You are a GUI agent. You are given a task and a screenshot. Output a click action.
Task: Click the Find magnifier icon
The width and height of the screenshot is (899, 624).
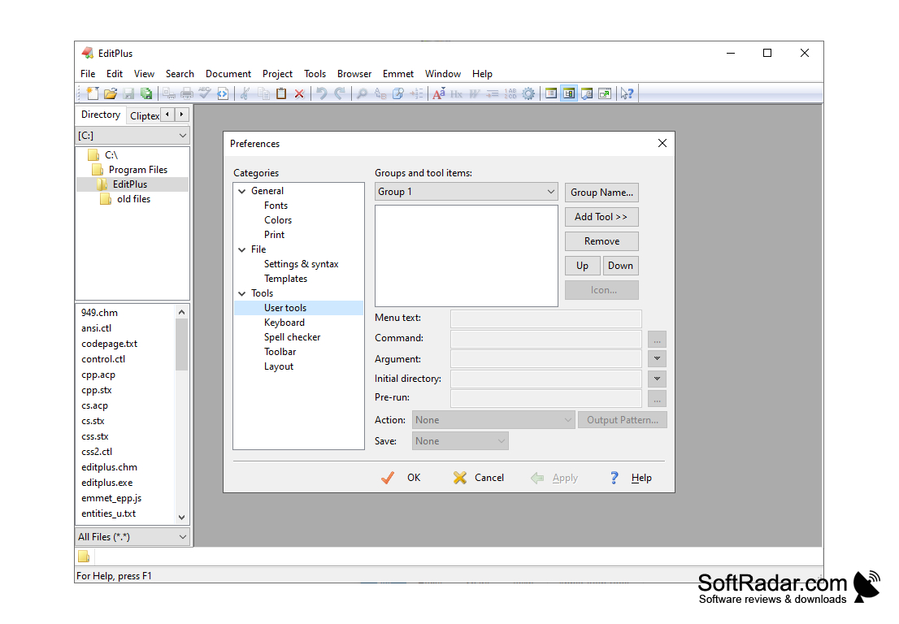click(362, 93)
